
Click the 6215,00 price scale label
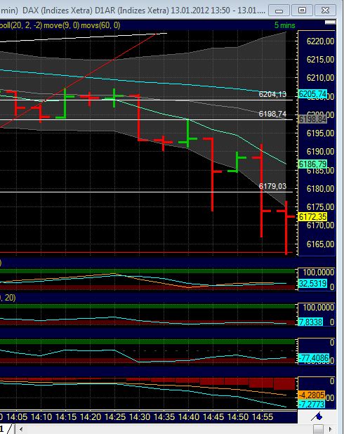coord(320,60)
